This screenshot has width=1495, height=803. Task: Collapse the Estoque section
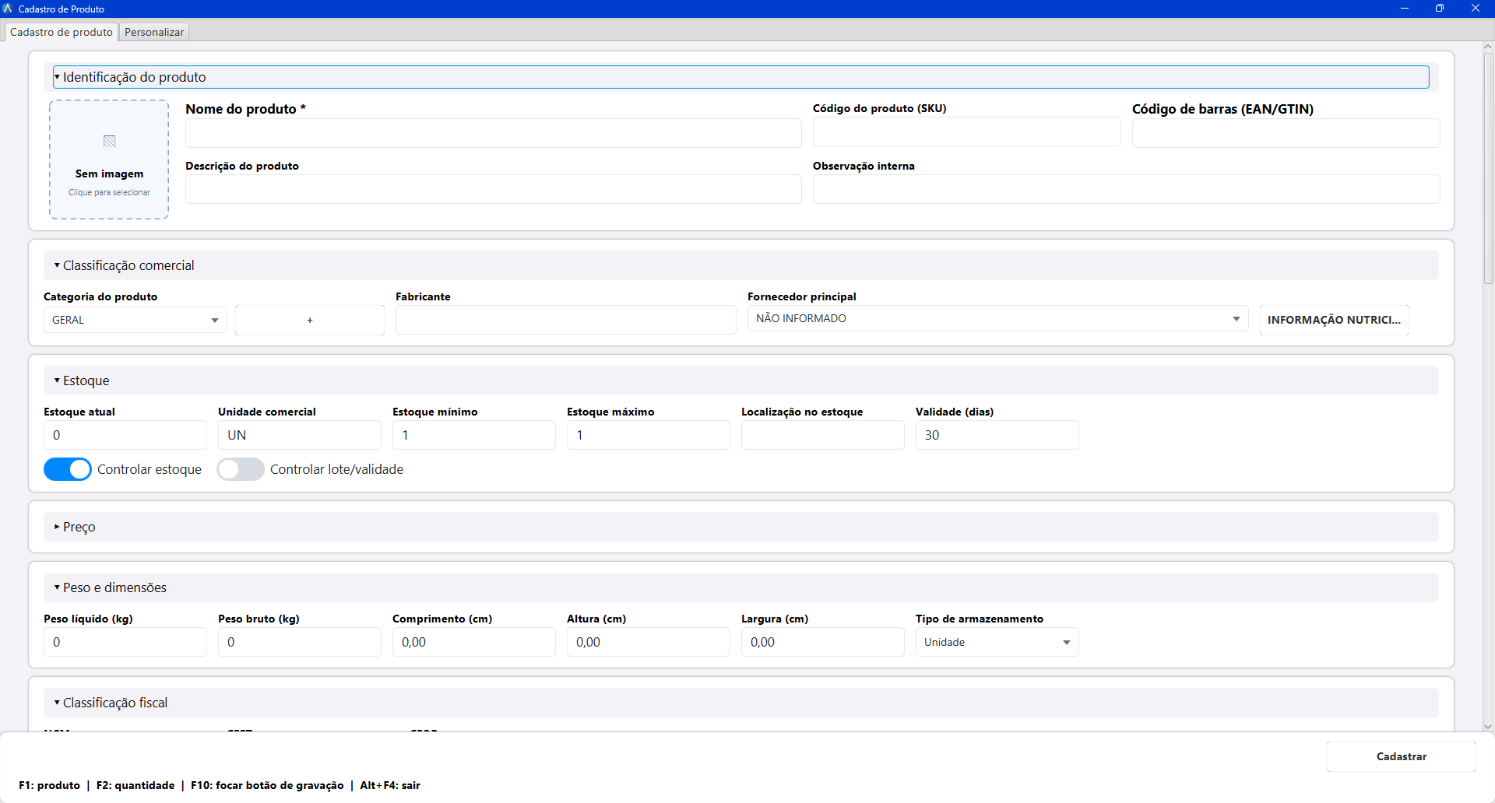click(x=741, y=380)
